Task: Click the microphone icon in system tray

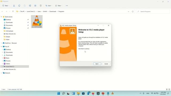Action: 143,93
